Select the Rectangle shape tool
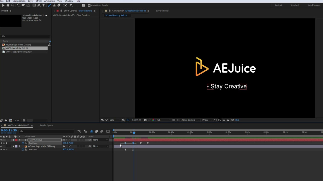The image size is (323, 181). (34, 5)
